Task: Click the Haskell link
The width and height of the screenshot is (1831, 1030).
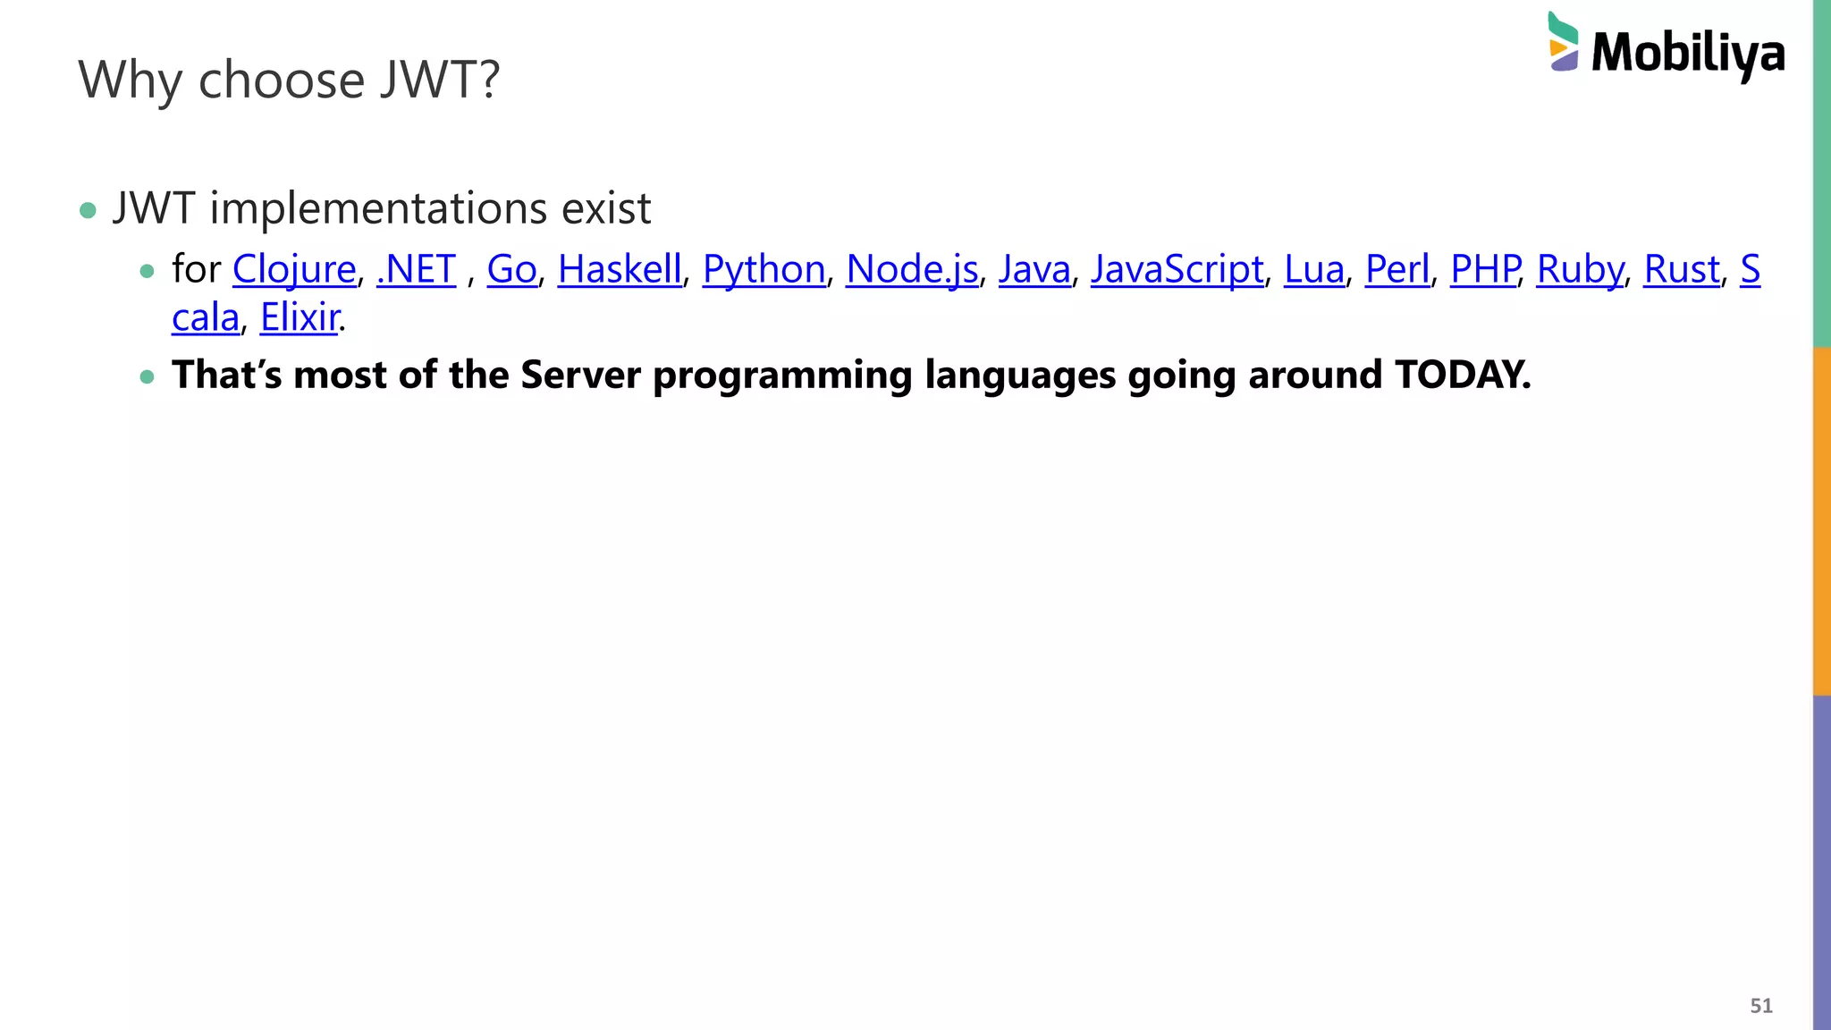Action: click(620, 269)
